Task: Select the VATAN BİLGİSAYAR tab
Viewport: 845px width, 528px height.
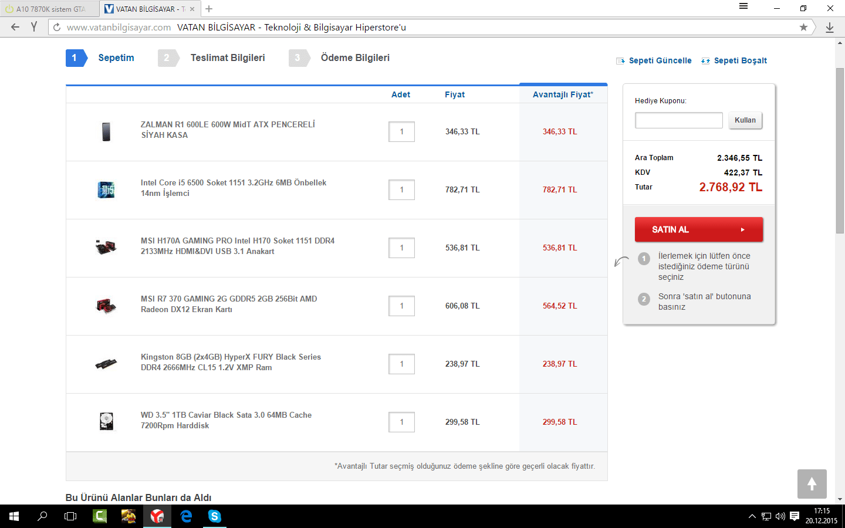Action: pos(149,9)
